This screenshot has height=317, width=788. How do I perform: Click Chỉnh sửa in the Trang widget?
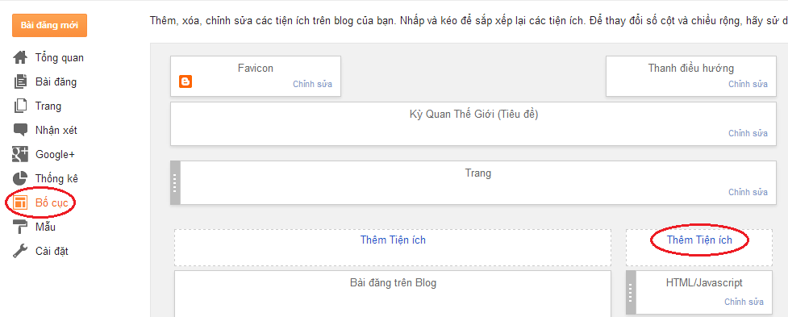point(748,192)
